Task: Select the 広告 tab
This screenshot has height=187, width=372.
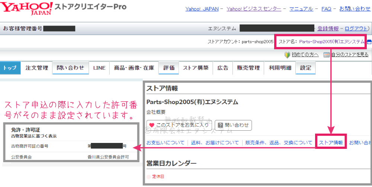Action: pos(223,68)
